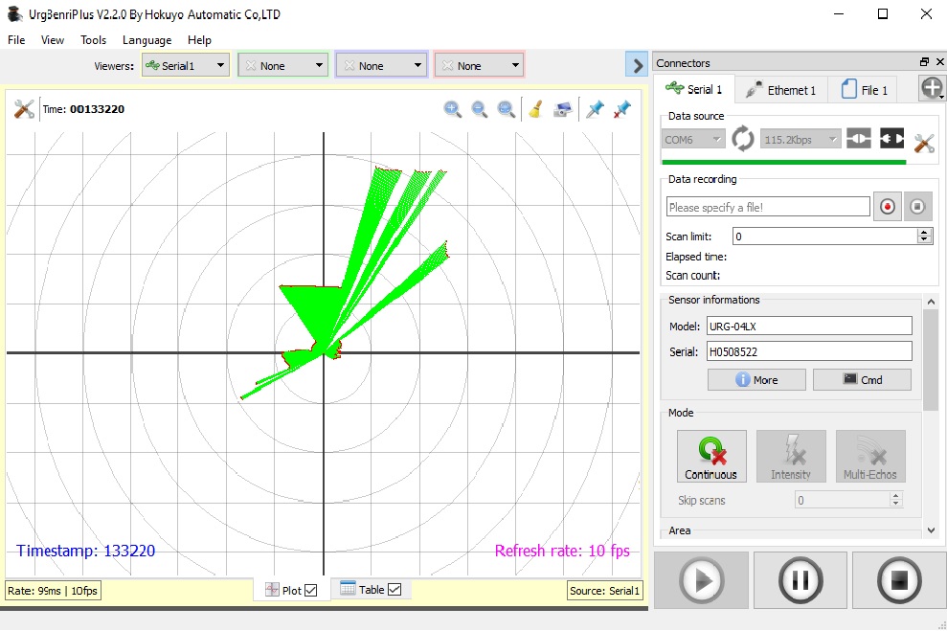Open the COM6 port dropdown
The image size is (947, 631).
point(693,140)
